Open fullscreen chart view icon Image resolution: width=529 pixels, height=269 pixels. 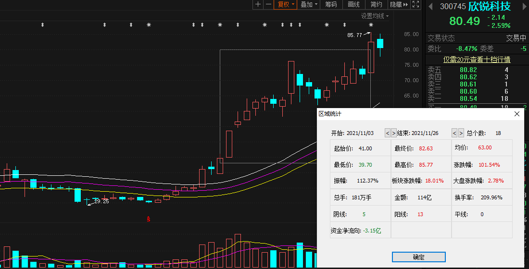point(416,4)
